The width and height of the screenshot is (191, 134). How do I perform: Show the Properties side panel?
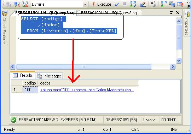tap(187, 23)
